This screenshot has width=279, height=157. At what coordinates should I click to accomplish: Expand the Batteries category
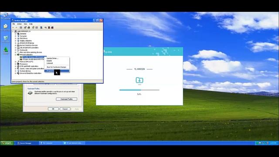point(16,34)
